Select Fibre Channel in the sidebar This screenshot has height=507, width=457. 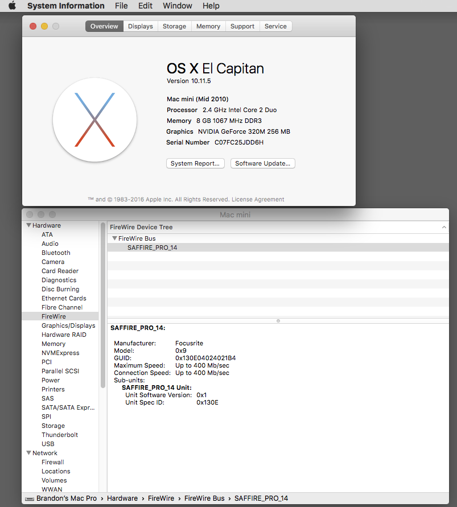point(62,307)
